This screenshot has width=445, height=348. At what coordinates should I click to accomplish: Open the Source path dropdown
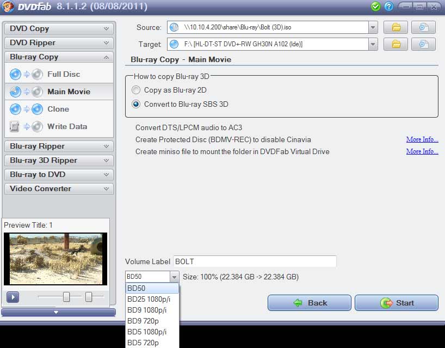point(373,28)
